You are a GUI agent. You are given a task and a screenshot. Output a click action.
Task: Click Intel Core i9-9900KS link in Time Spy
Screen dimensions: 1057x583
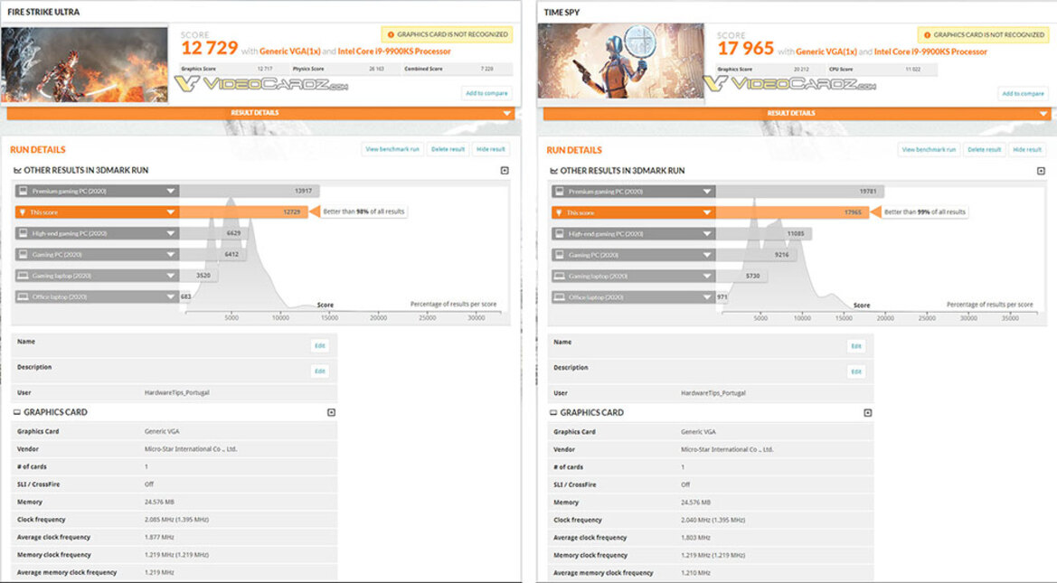click(931, 52)
